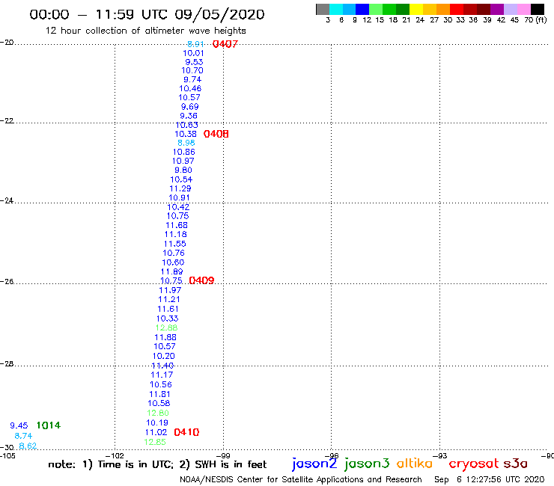Viewport: 554px width, 486px height.
Task: Click the timestamp 'Sep 6 12:27:56 UTC 2020'
Action: point(490,480)
